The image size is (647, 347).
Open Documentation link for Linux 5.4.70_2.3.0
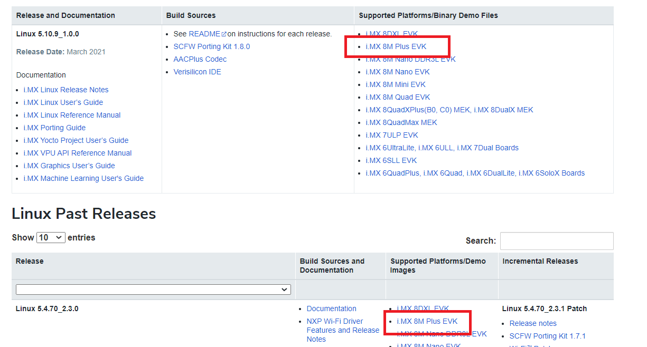click(331, 309)
